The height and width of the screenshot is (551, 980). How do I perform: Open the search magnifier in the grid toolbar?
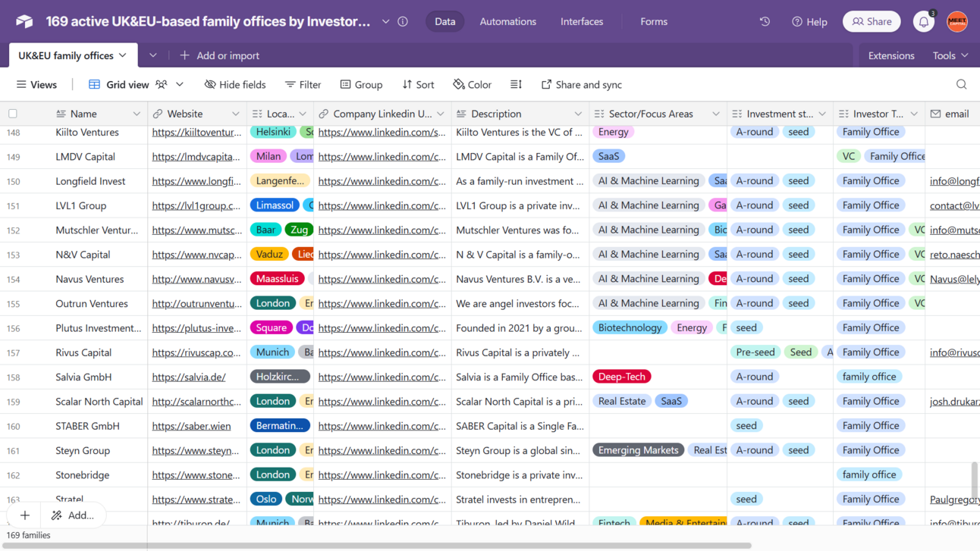click(x=961, y=84)
